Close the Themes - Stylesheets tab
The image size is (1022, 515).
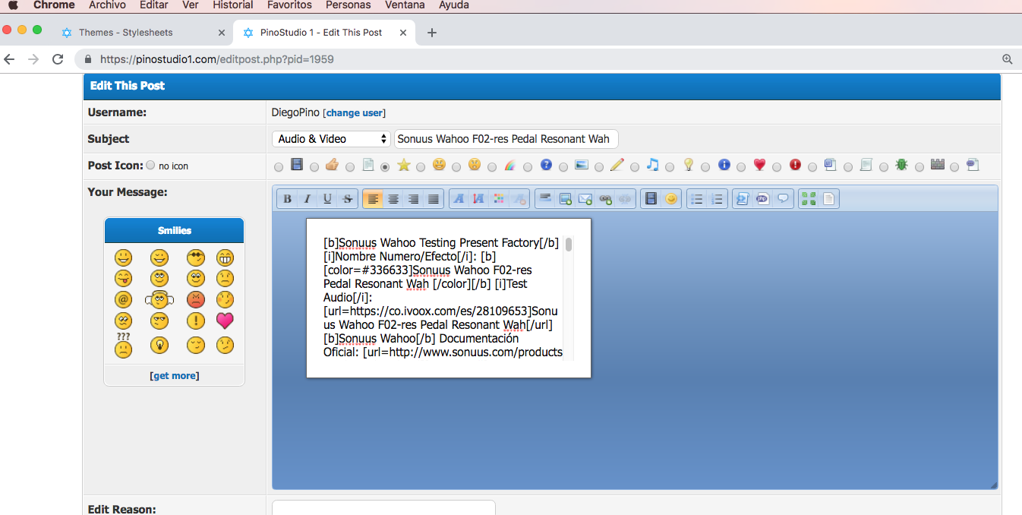222,33
